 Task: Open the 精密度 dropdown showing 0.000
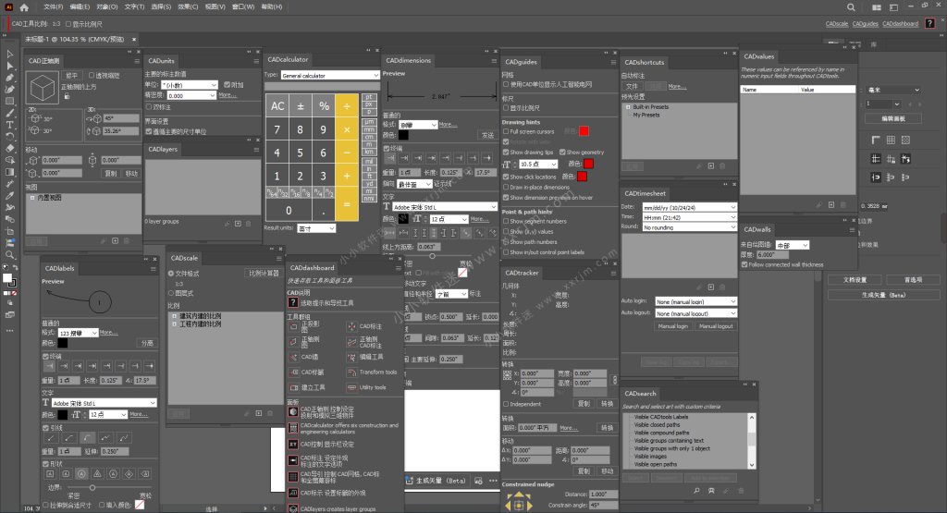191,95
